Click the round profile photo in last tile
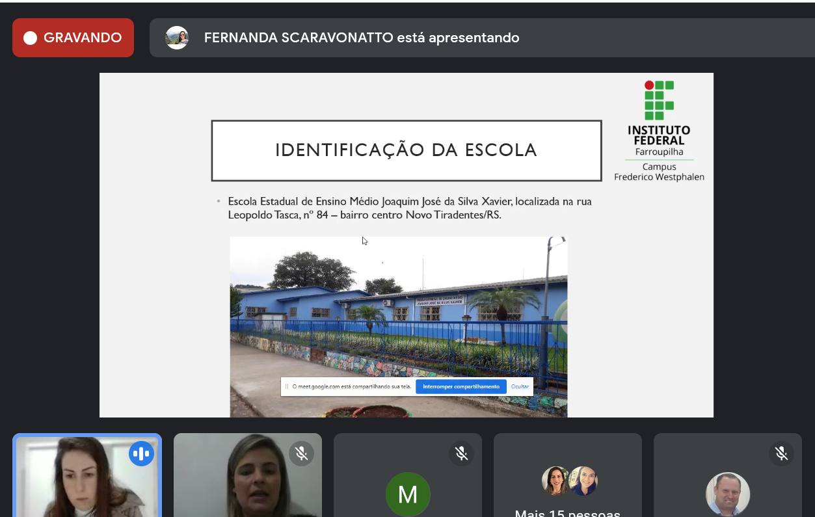The height and width of the screenshot is (517, 815). coord(728,494)
